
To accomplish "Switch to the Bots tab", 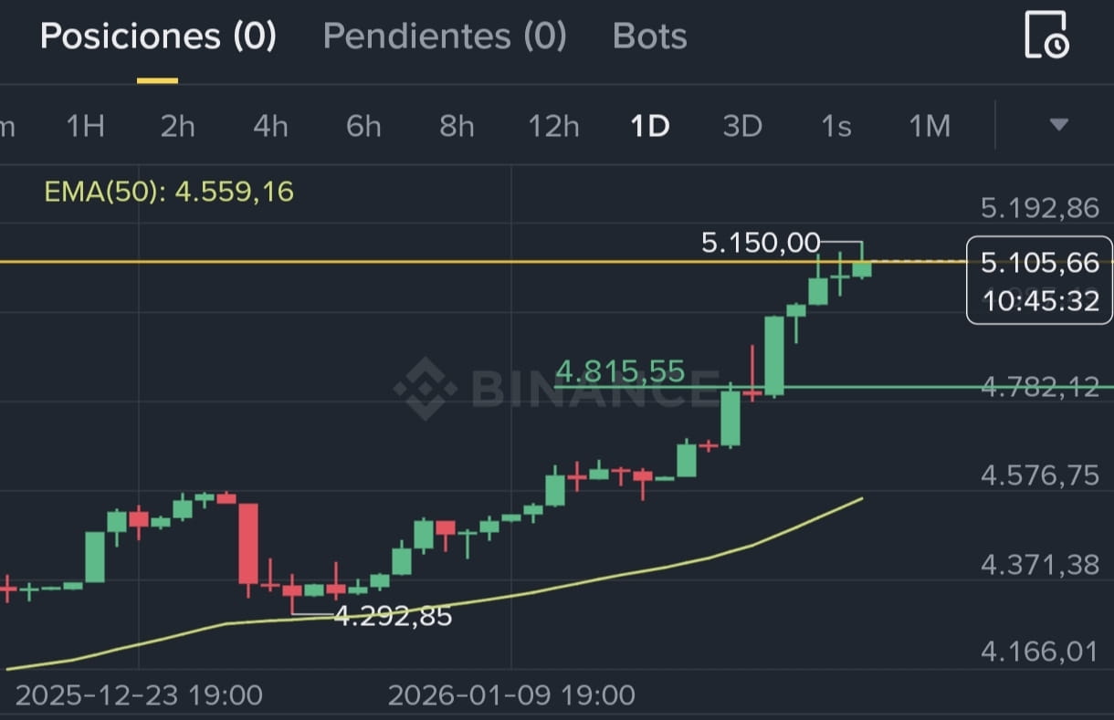I will (650, 36).
